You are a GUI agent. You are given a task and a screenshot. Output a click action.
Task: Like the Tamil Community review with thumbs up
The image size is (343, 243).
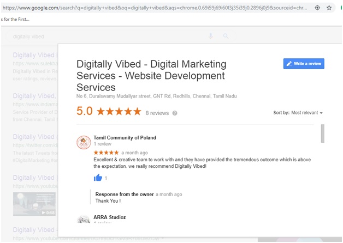pos(98,178)
